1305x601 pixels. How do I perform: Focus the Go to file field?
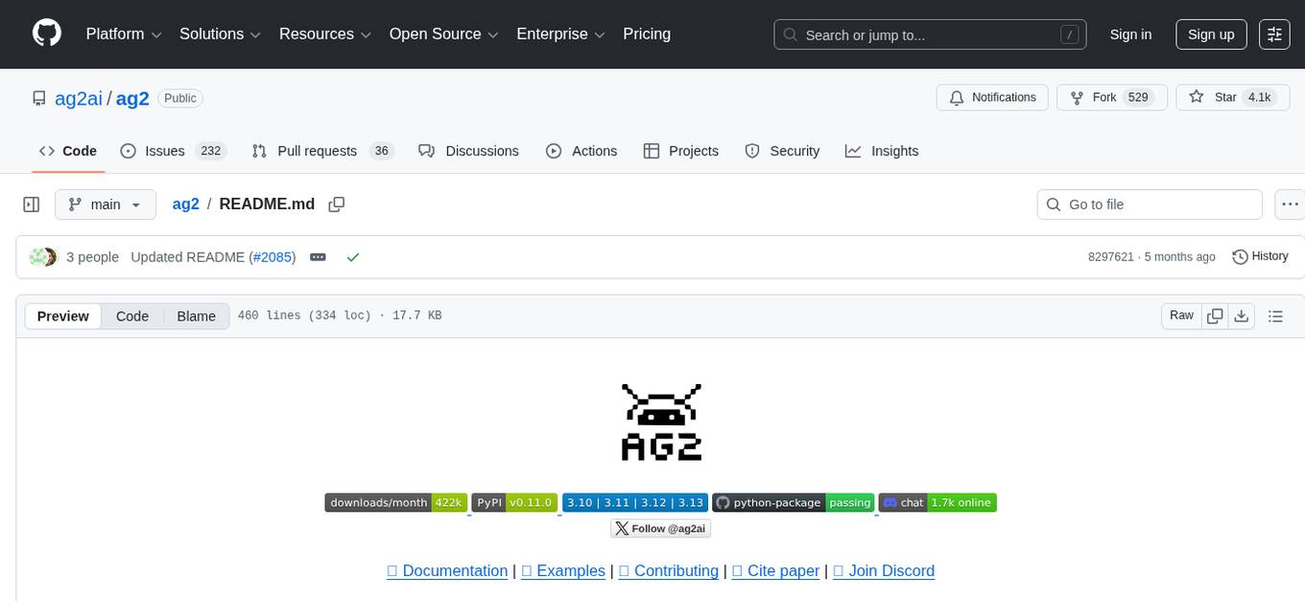click(x=1150, y=204)
